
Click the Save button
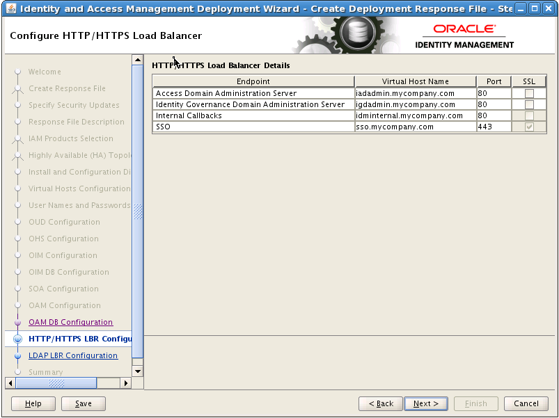point(84,403)
